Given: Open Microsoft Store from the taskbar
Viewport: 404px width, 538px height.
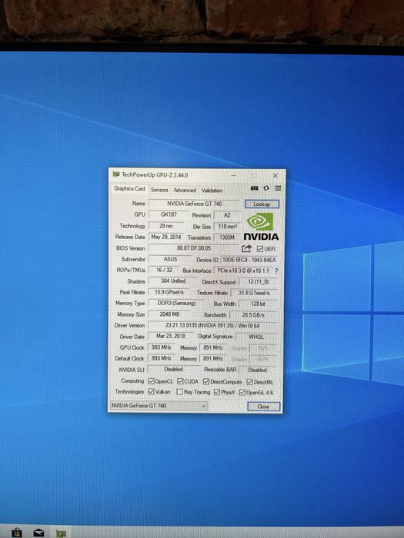Looking at the screenshot, I should [16, 533].
